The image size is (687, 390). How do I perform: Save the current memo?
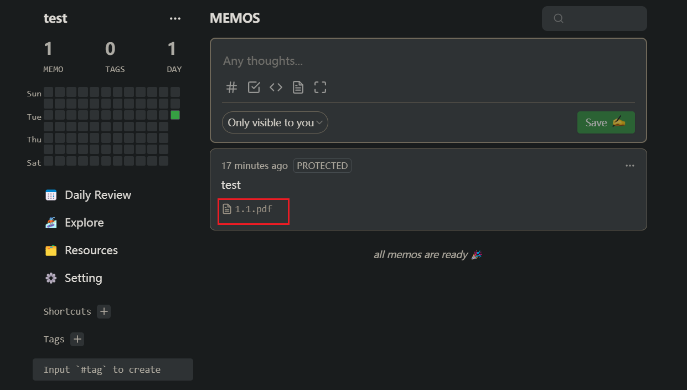tap(606, 122)
